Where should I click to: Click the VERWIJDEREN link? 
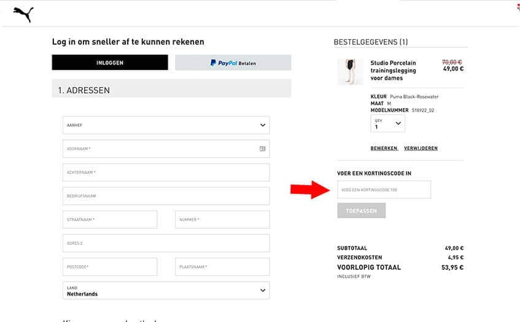[421, 148]
